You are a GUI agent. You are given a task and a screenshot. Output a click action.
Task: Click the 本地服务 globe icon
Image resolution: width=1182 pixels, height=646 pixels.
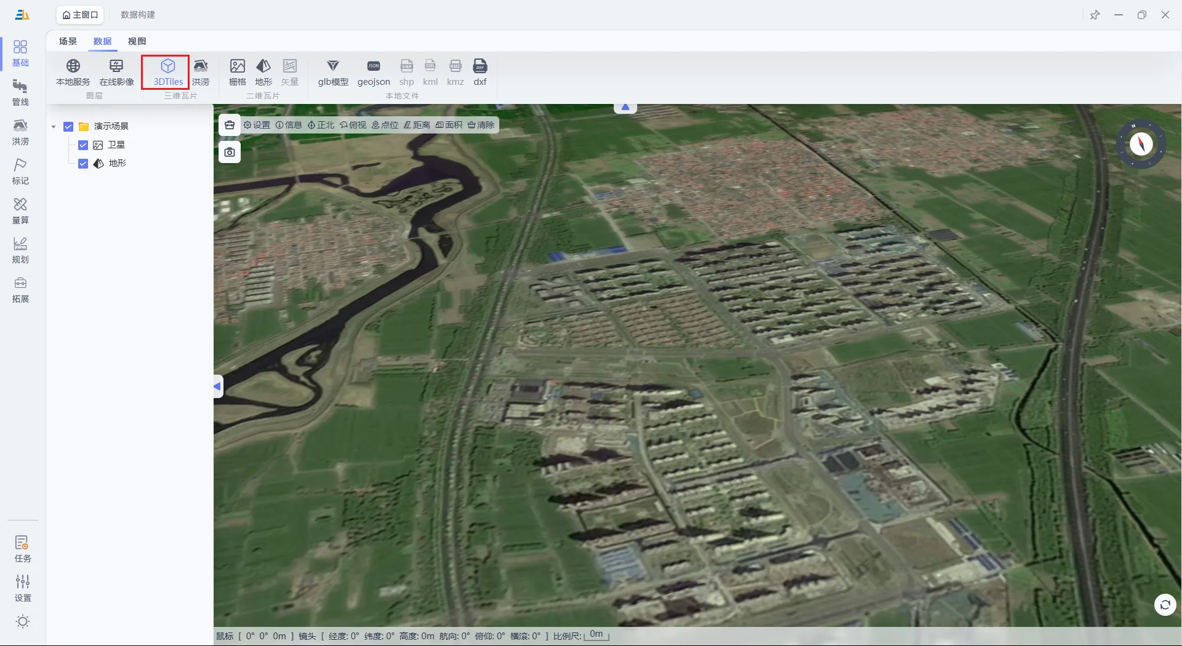pos(73,66)
